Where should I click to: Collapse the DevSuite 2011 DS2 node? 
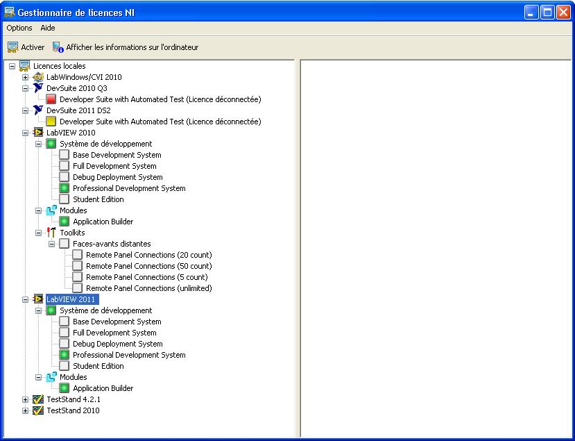tap(25, 110)
